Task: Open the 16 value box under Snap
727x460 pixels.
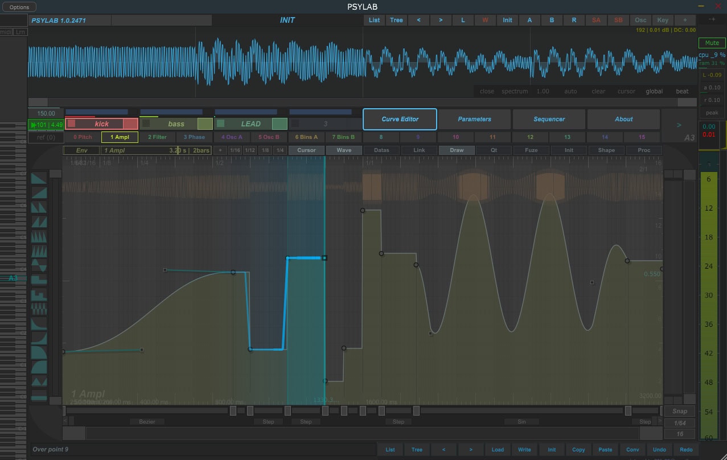Action: tap(680, 434)
